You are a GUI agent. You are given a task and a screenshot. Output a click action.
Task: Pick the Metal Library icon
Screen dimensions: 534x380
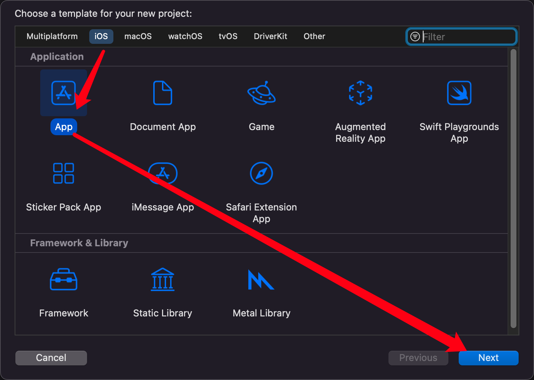(x=261, y=280)
